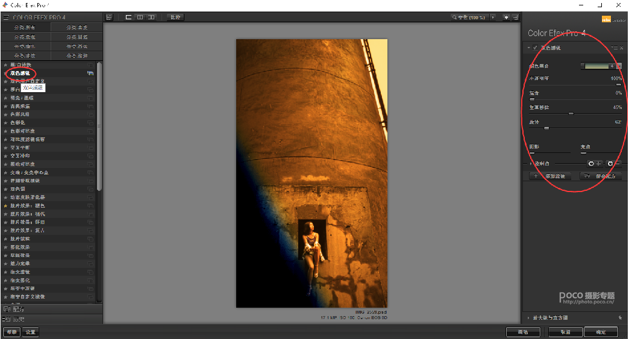Open presets icon for 古典柔焦 filter row

90,106
